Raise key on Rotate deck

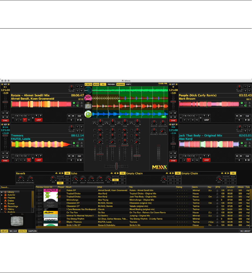tap(9, 85)
